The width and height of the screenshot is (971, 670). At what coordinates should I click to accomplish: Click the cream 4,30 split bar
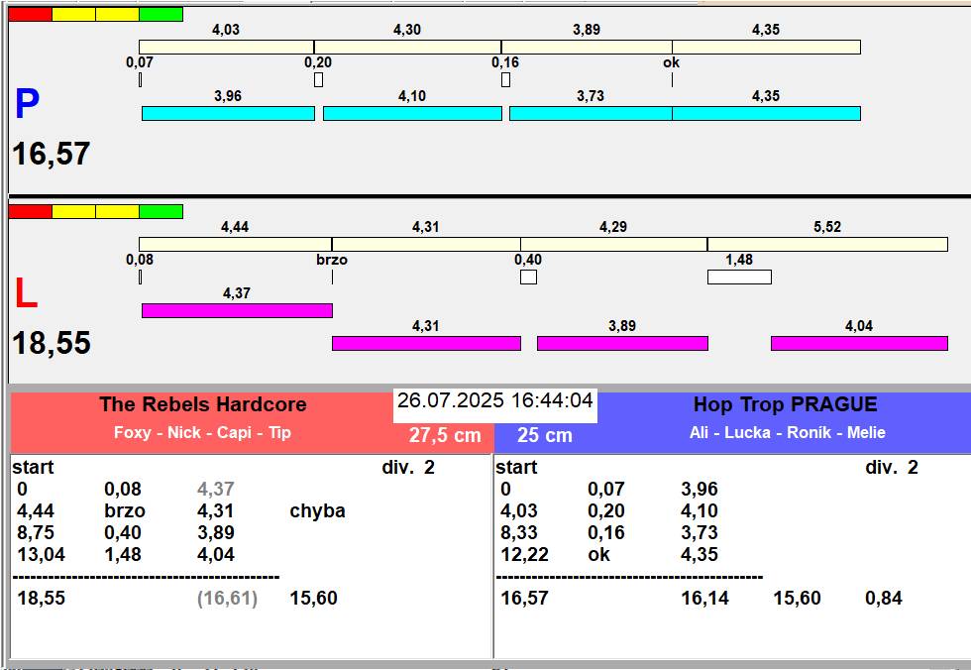[x=407, y=47]
